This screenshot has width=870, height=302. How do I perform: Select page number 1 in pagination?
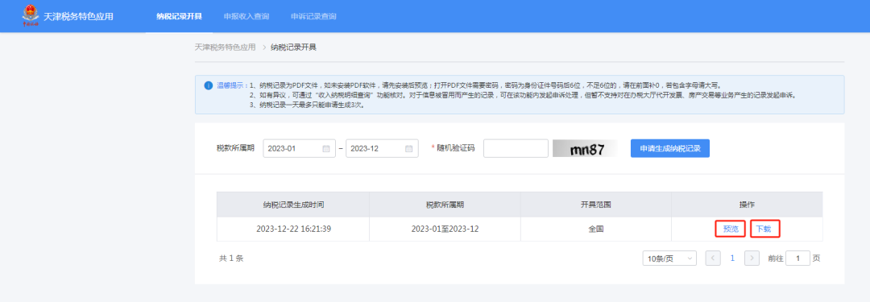[x=732, y=259]
